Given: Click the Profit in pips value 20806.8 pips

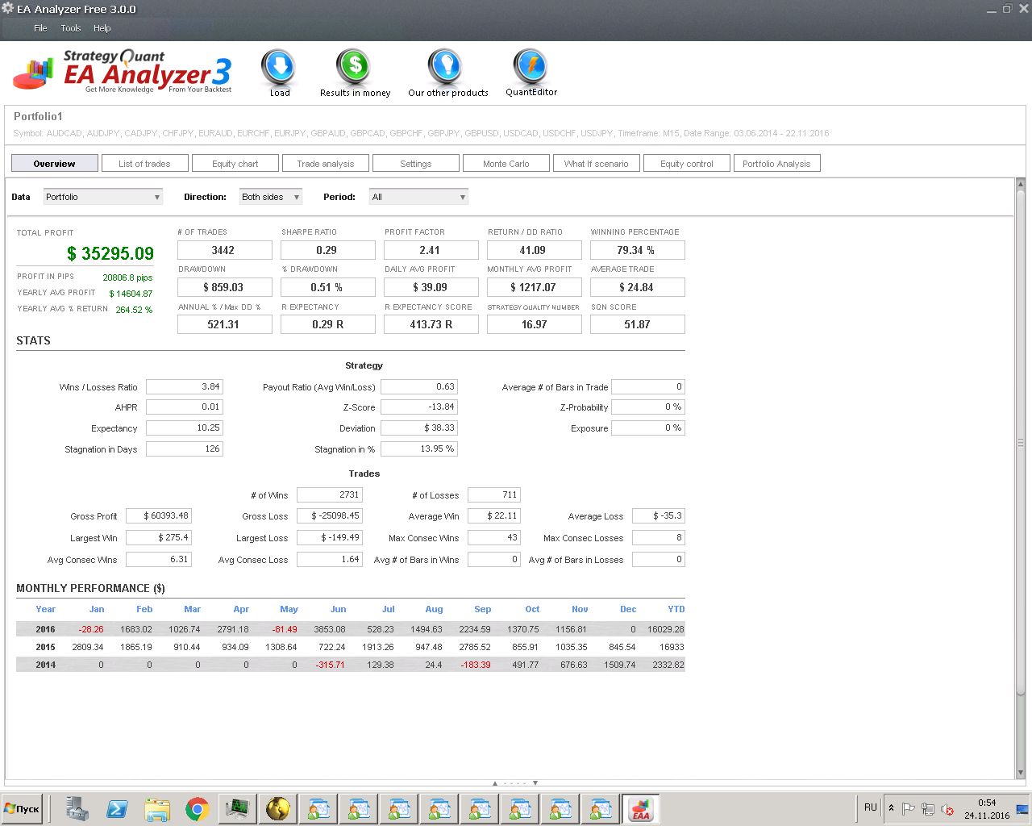Looking at the screenshot, I should coord(127,277).
